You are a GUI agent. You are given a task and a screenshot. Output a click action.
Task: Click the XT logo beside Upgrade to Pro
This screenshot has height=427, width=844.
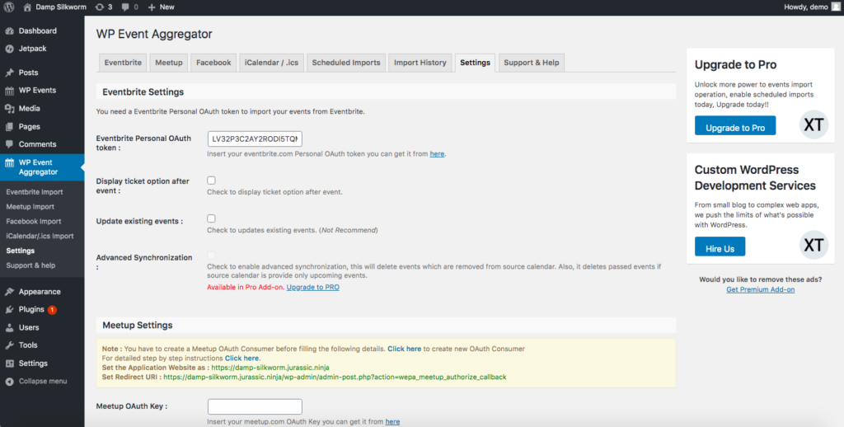pos(814,125)
